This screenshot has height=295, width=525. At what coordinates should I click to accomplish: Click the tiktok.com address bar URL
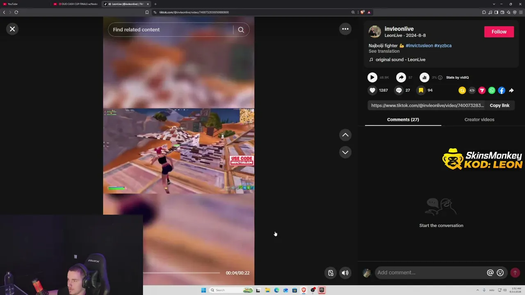click(194, 12)
